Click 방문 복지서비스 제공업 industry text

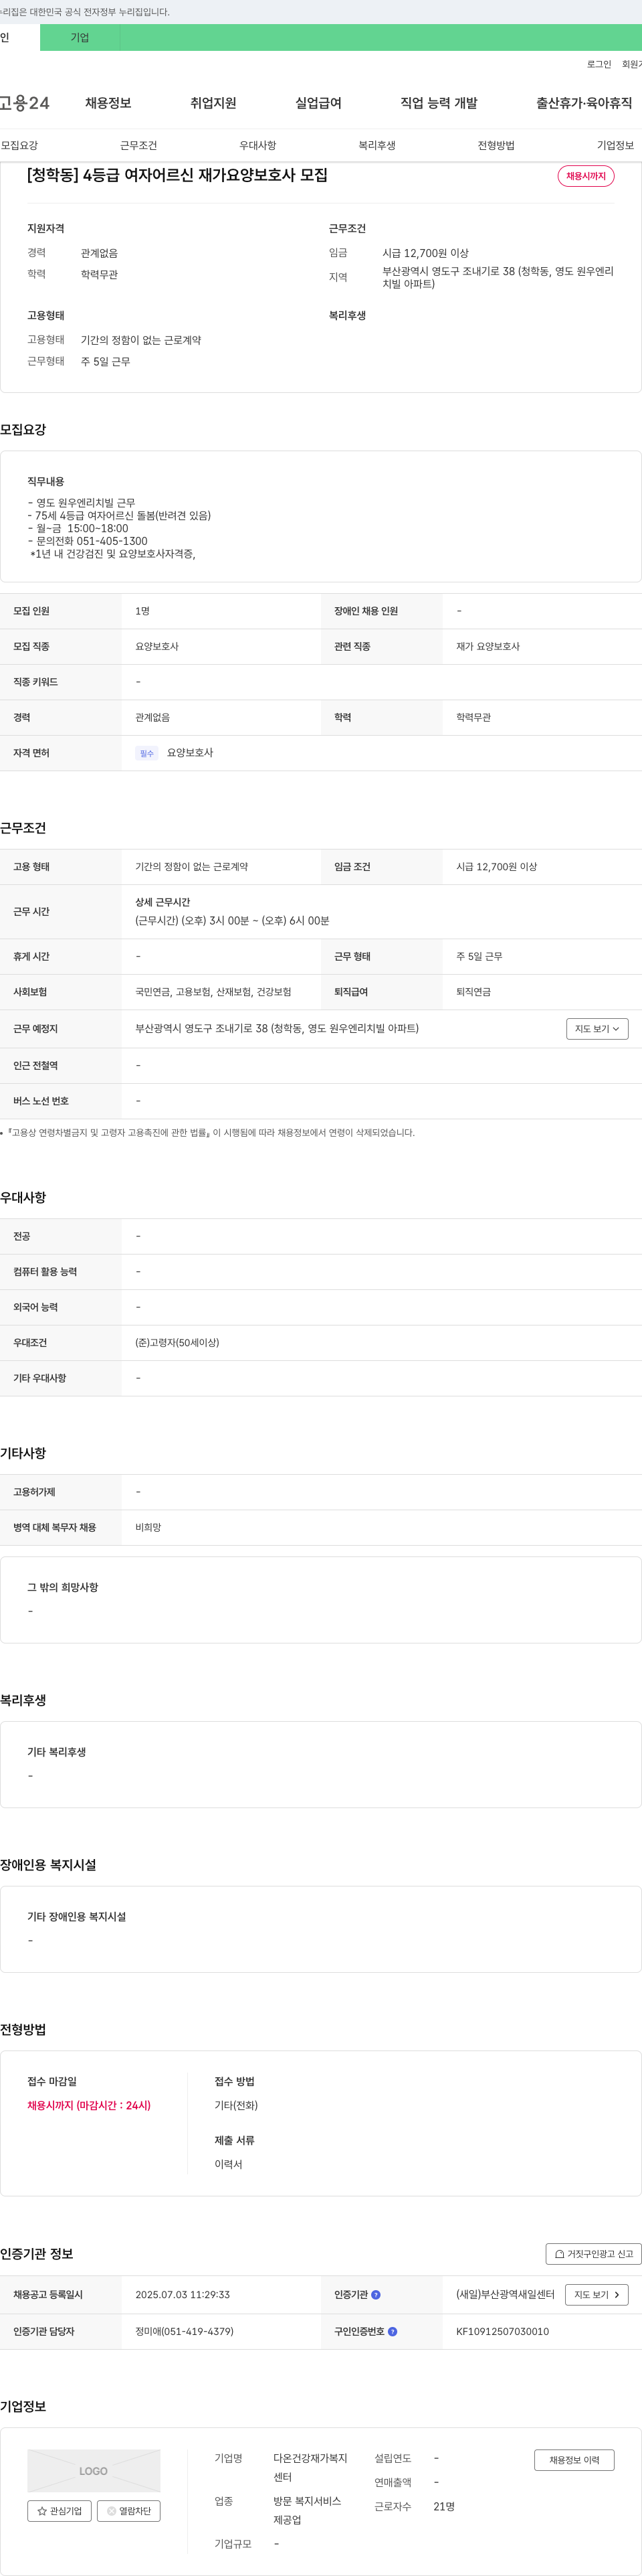(308, 2510)
